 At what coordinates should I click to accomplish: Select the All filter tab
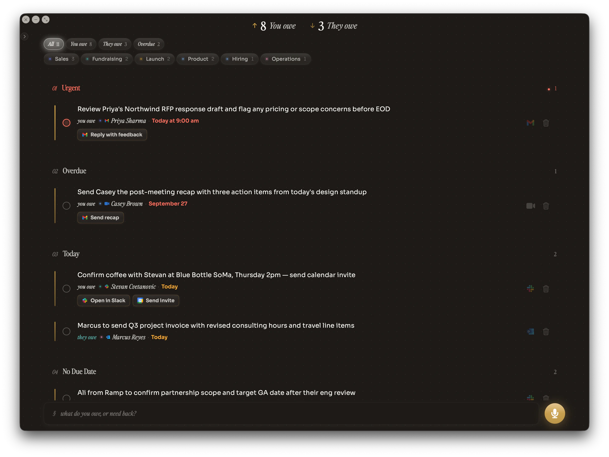[54, 44]
